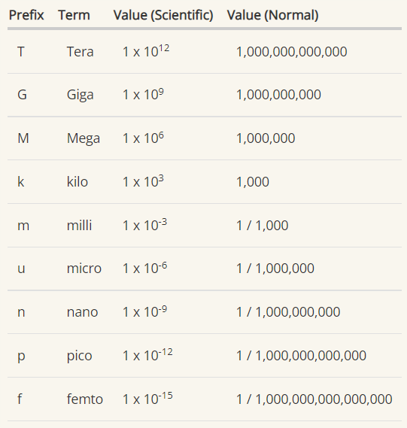407x428 pixels.
Task: Click the value 1 / 1,000 cell
Action: [x=263, y=226]
